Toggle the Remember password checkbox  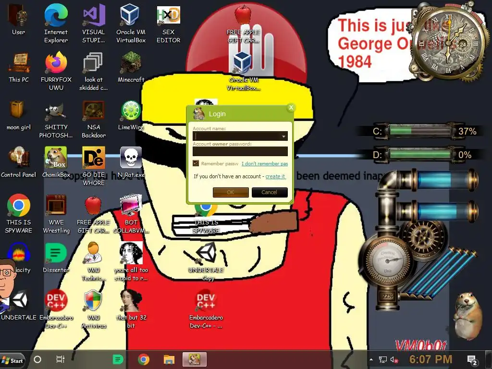pos(196,163)
